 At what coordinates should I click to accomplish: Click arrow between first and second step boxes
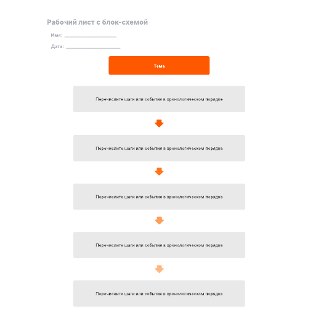pos(159,123)
